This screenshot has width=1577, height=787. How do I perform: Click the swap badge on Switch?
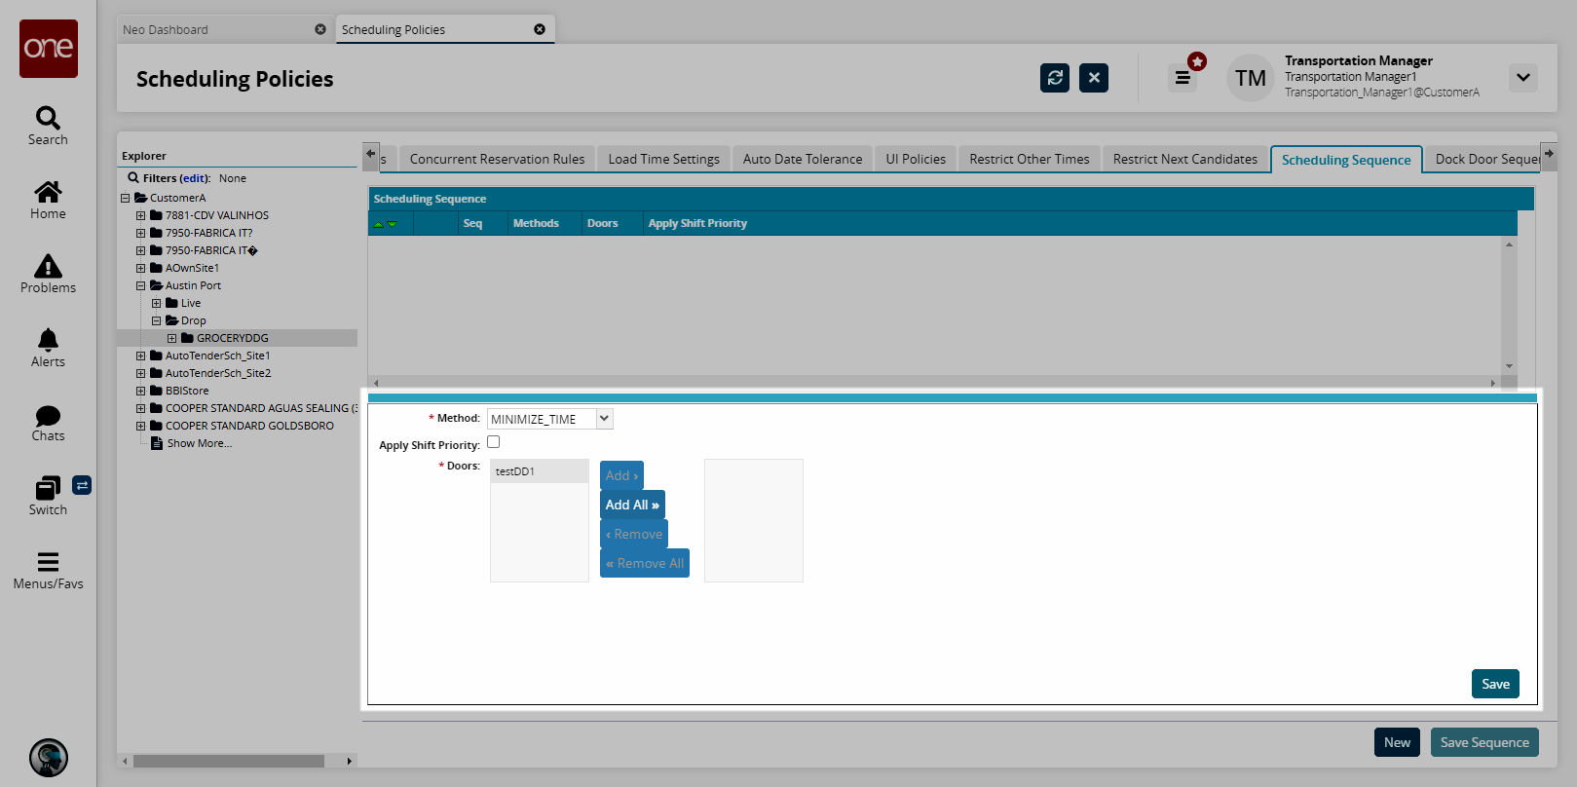click(x=82, y=485)
